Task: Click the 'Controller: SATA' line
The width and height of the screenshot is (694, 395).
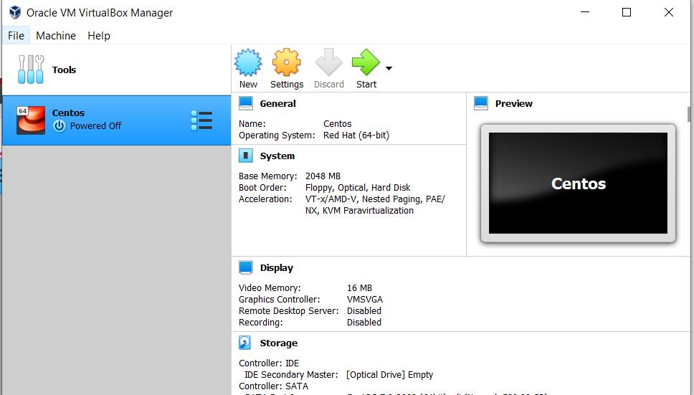Action: pos(274,386)
